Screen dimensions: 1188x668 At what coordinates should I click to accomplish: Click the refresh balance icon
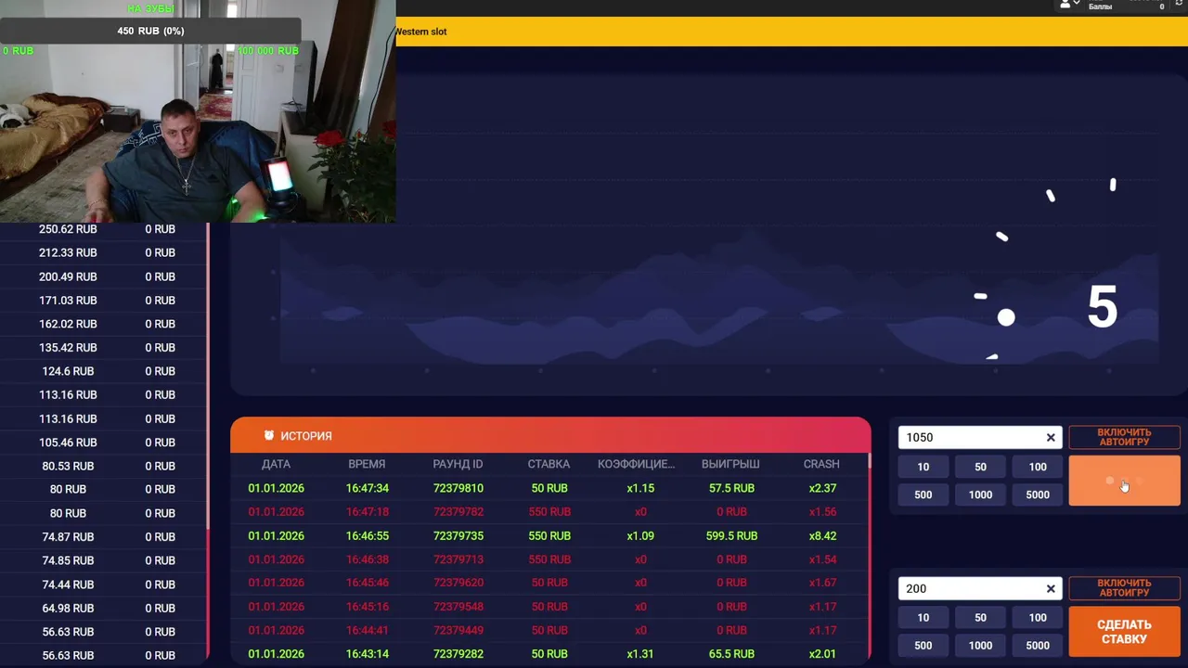coord(1180,4)
